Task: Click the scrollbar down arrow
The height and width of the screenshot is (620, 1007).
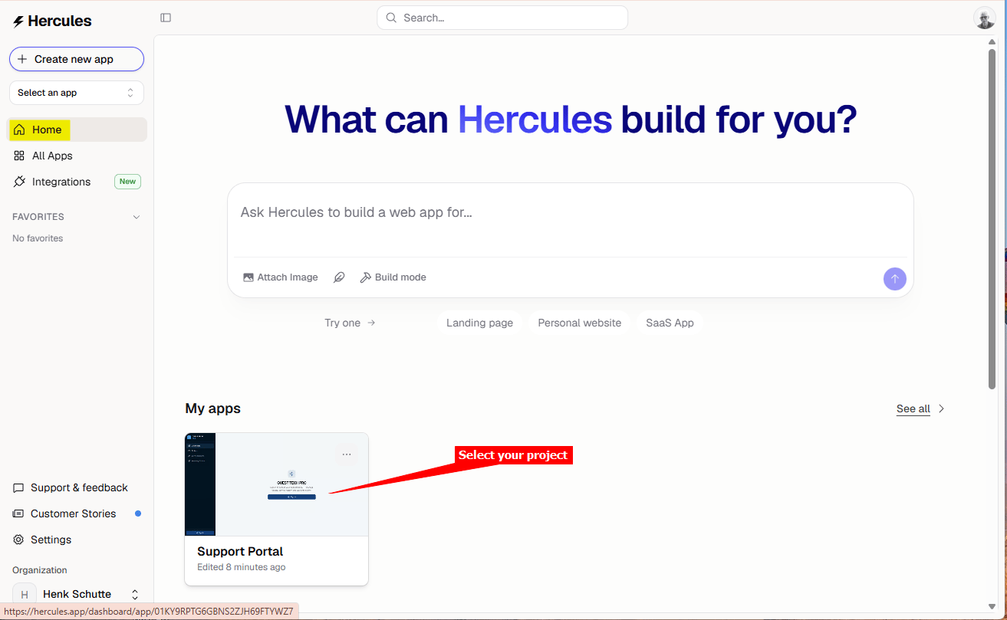Action: tap(992, 607)
